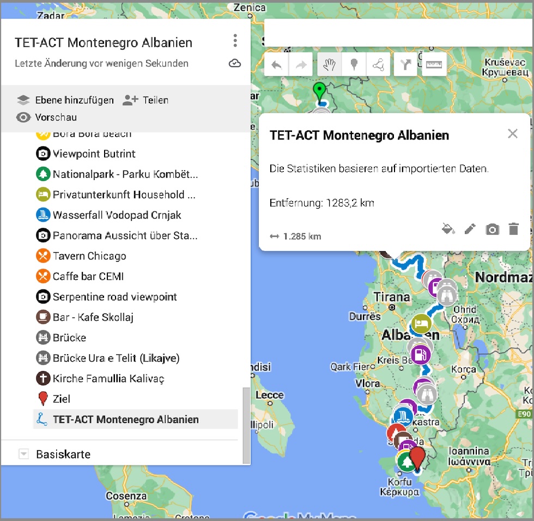534x521 pixels.
Task: Click Ebene hinzufügen button
Action: coord(65,100)
